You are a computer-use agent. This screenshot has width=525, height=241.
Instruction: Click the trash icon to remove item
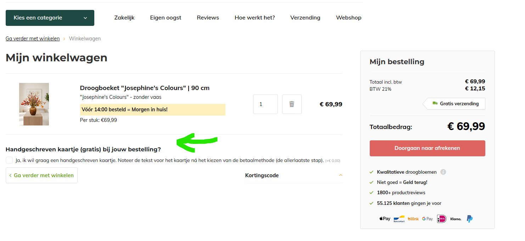coord(292,104)
